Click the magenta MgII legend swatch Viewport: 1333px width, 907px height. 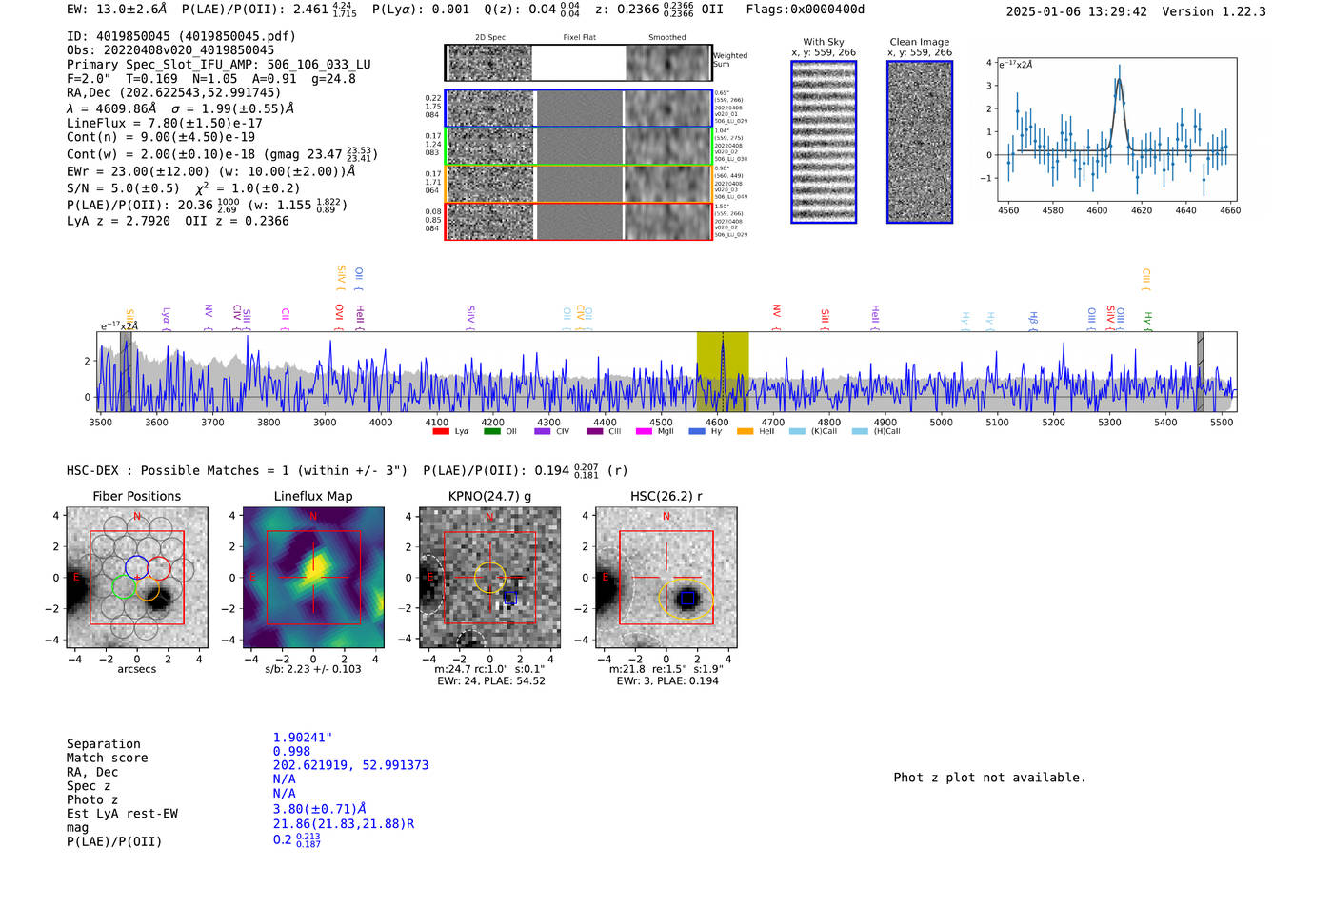click(x=645, y=431)
